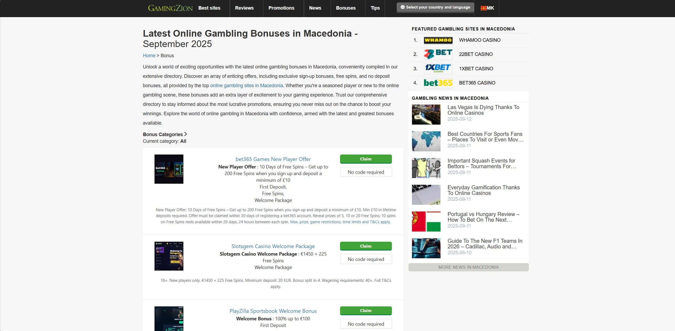The height and width of the screenshot is (331, 675).
Task: Claim the PlayZilla Sportsbook Welcome Bonus
Action: pyautogui.click(x=366, y=311)
